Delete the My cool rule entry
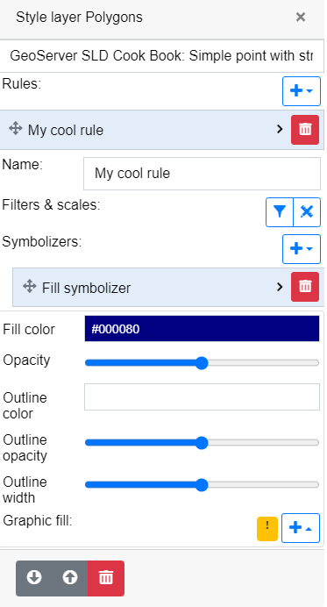Screen dimensions: 327x607 tap(305, 130)
